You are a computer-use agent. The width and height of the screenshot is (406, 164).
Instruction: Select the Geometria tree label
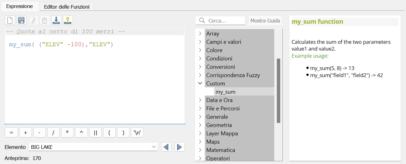point(219,125)
